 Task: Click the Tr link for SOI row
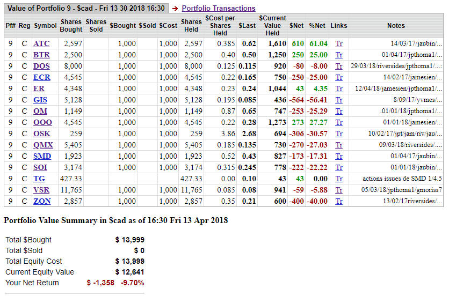point(339,168)
